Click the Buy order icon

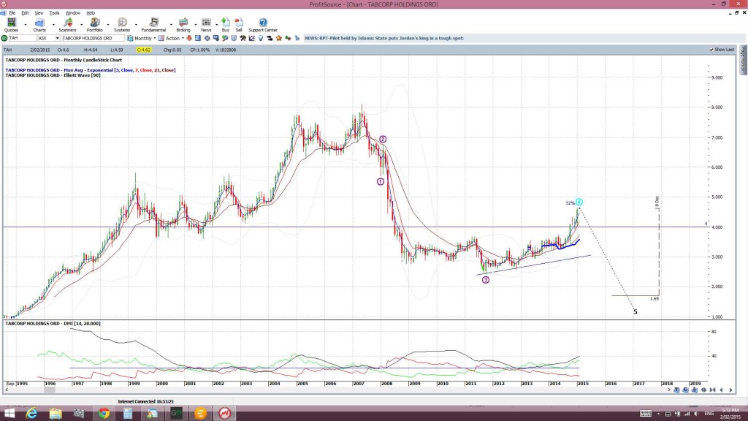pos(226,25)
